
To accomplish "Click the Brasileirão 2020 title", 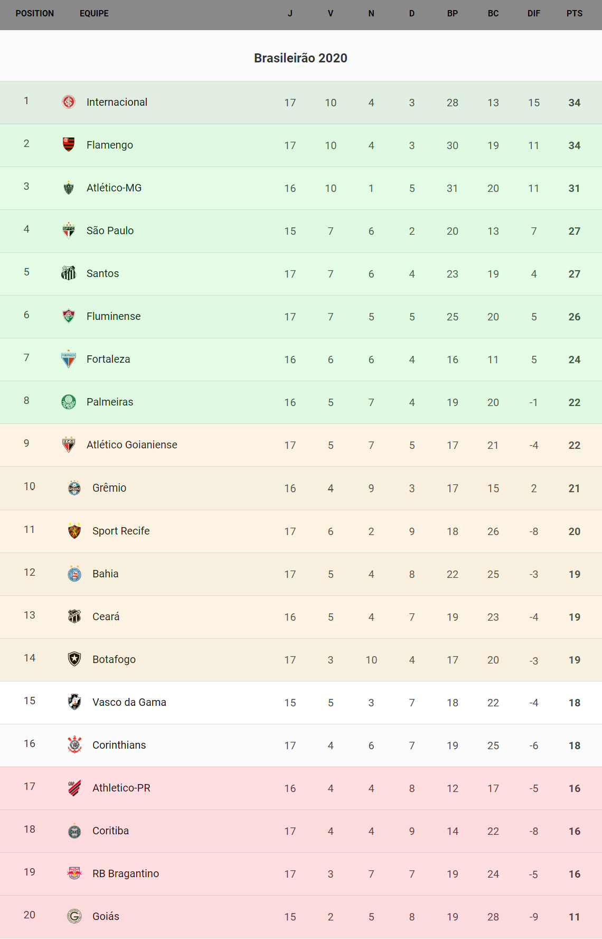I will [x=300, y=58].
